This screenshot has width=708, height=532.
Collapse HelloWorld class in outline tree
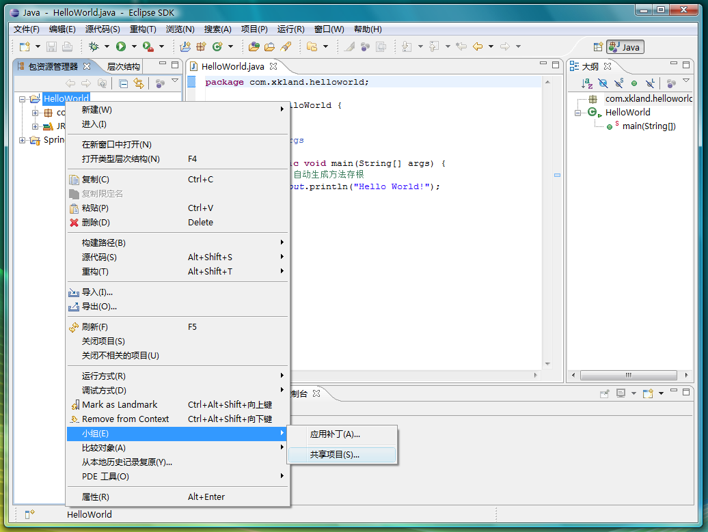coord(577,113)
